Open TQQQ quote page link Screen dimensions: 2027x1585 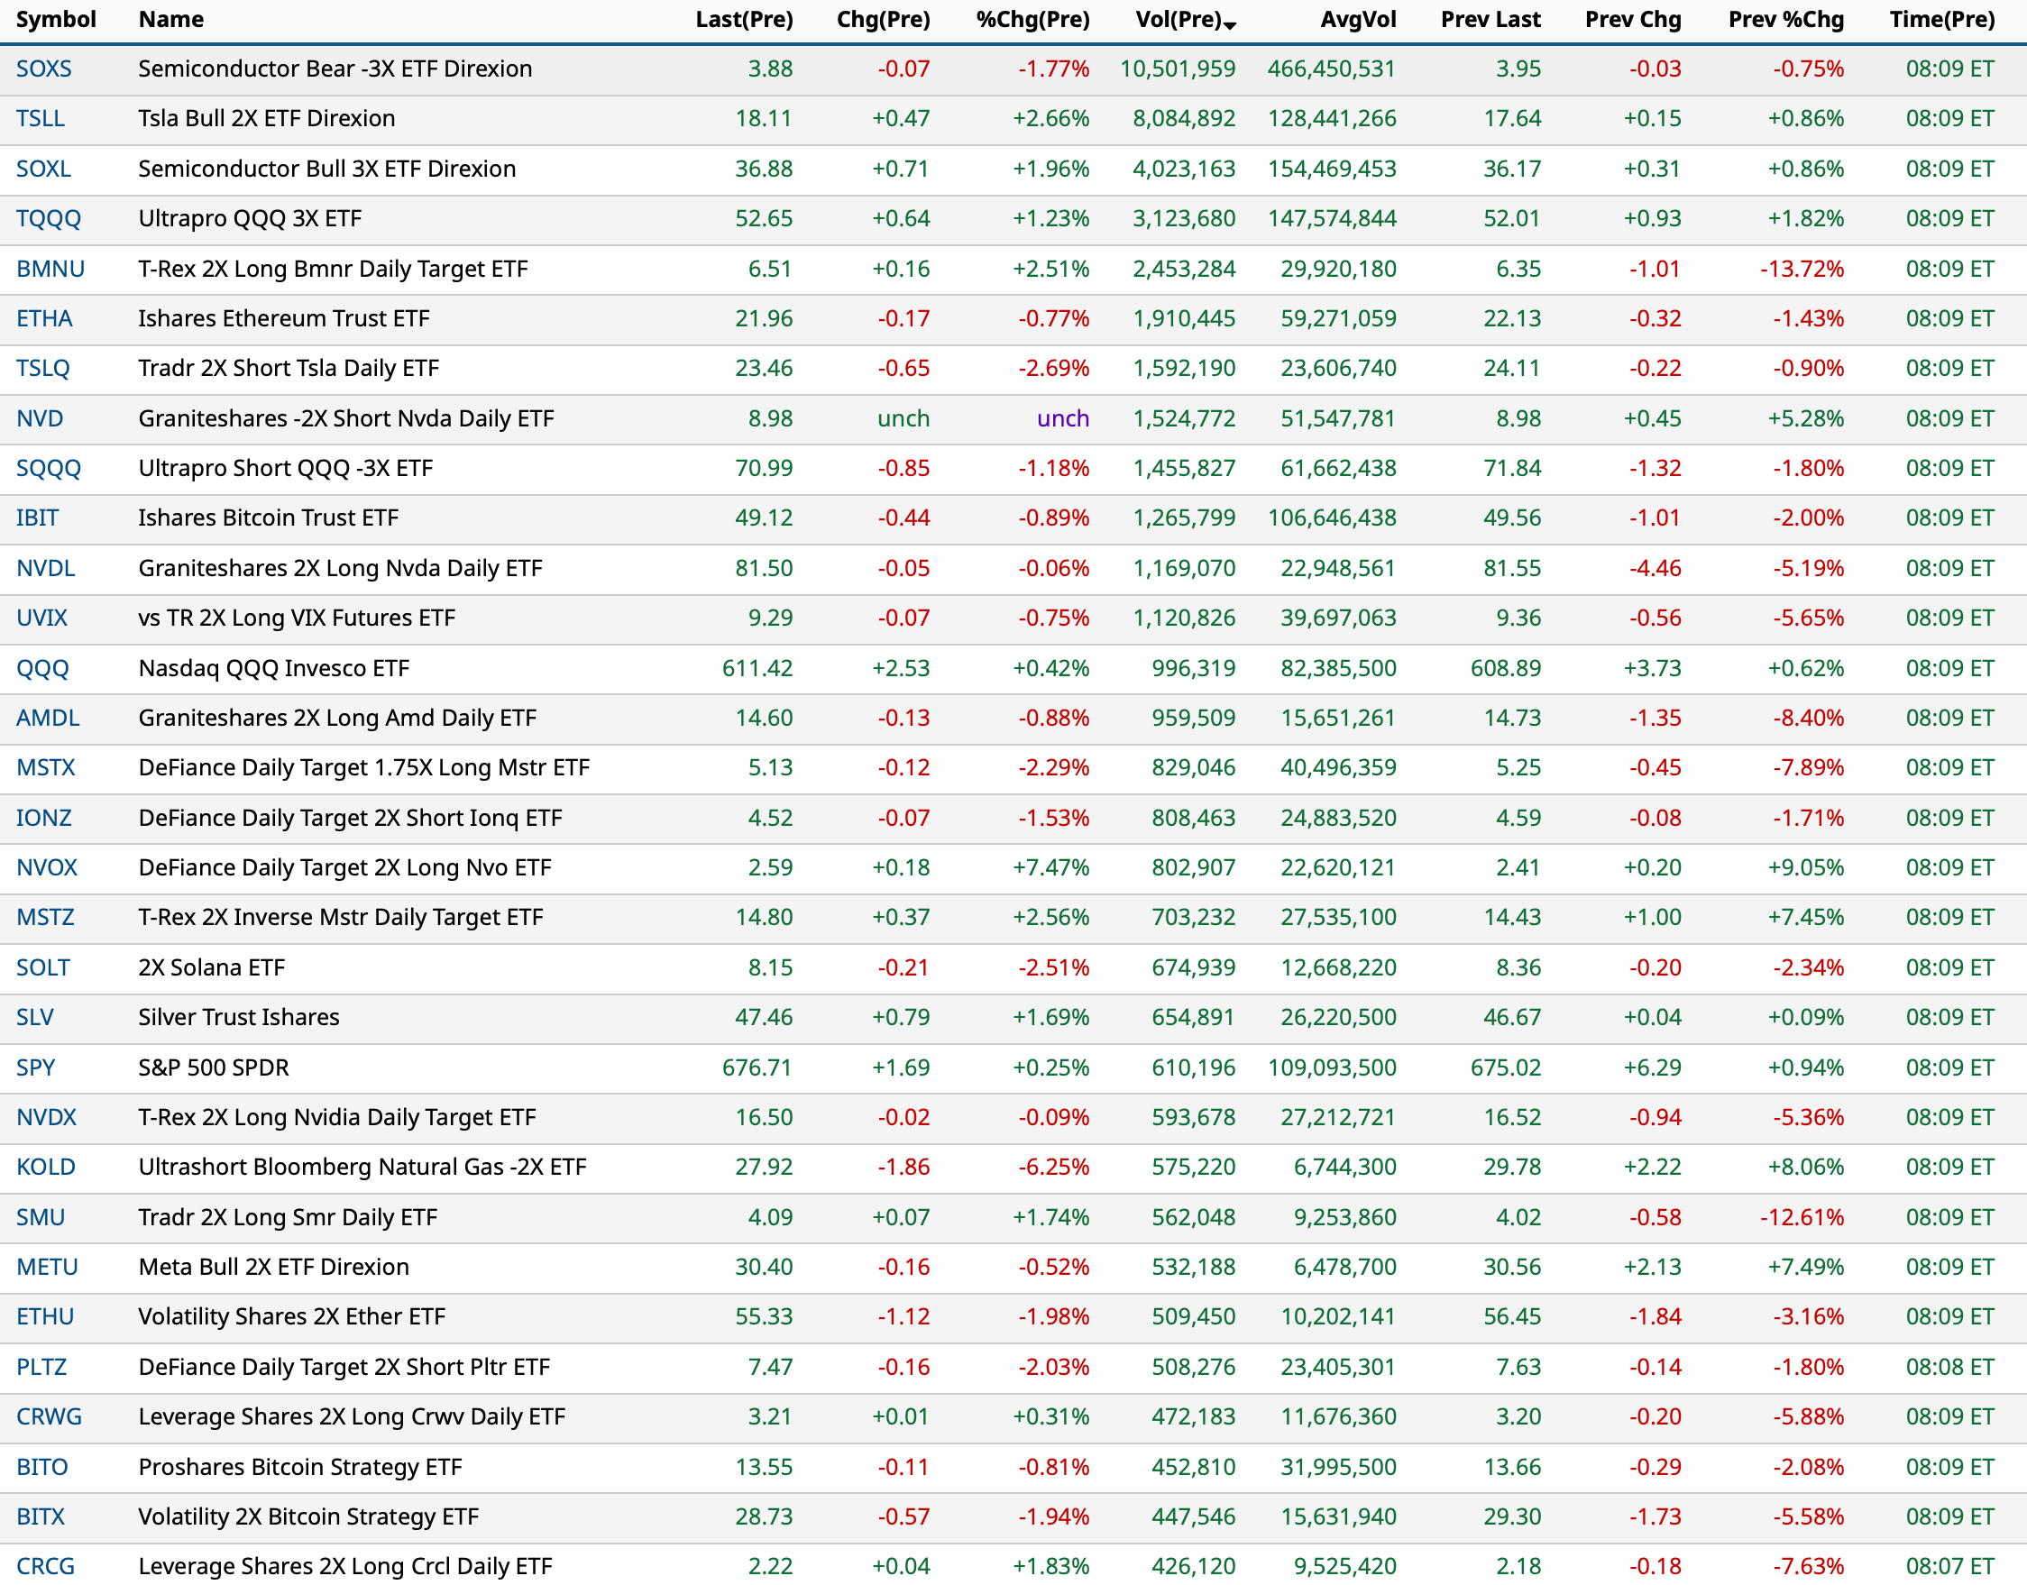49,219
